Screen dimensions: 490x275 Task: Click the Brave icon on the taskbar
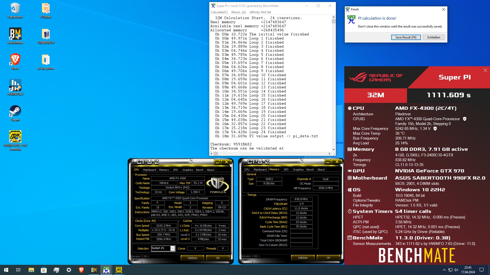point(81,270)
